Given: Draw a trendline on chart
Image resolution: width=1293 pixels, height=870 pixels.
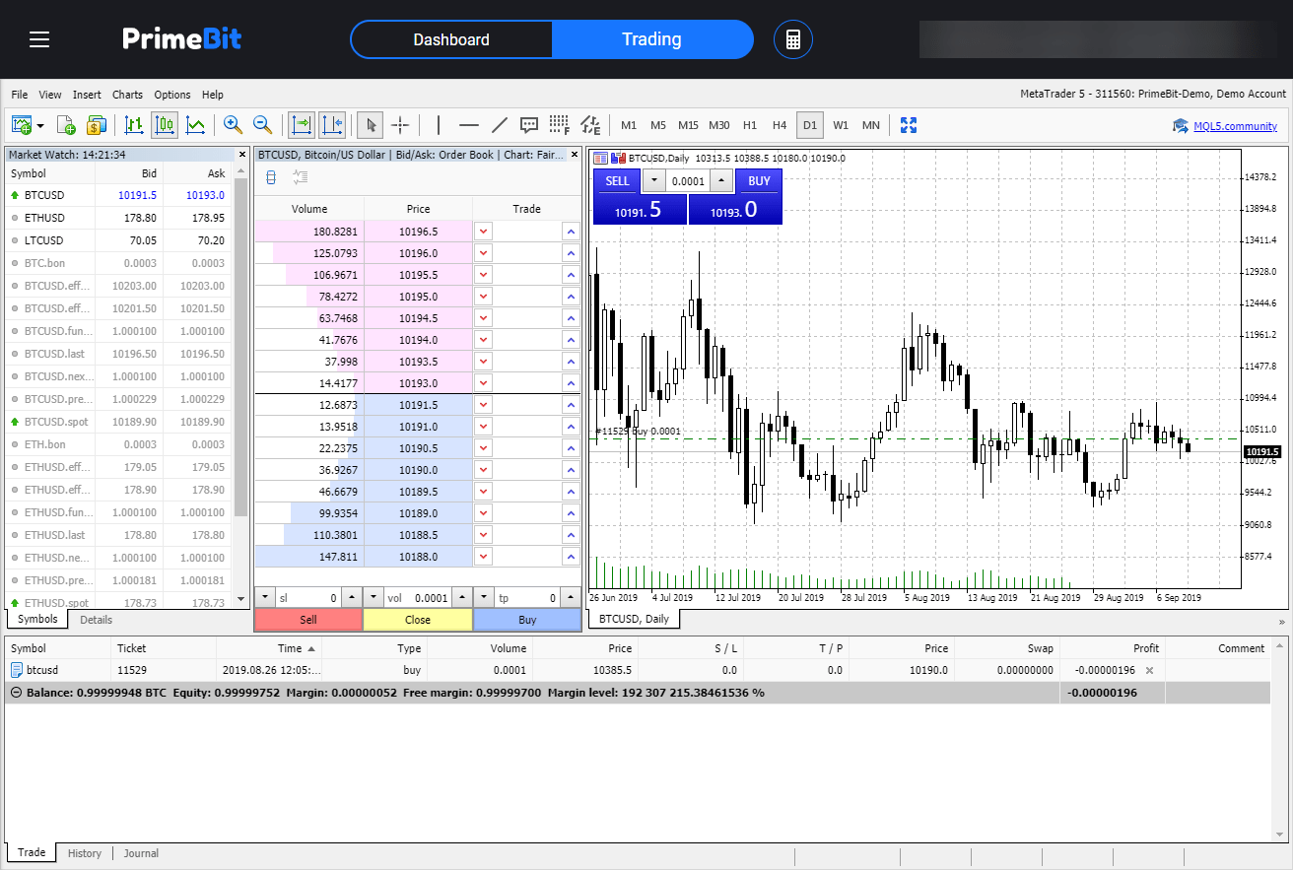Looking at the screenshot, I should click(x=500, y=125).
